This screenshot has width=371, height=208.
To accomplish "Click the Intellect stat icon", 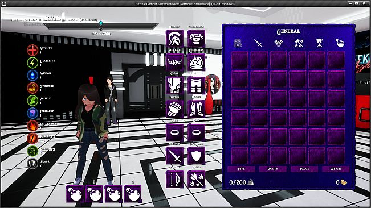I will point(32,113).
